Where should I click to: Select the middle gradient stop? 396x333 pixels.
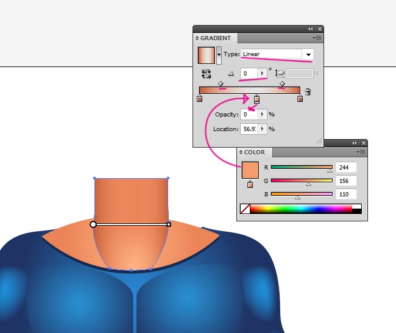point(256,99)
